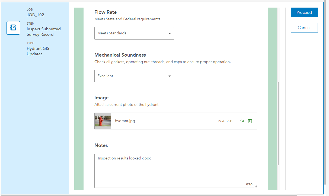Click the Inspect Submitted Survey Record step
Image resolution: width=329 pixels, height=196 pixels.
(43, 32)
